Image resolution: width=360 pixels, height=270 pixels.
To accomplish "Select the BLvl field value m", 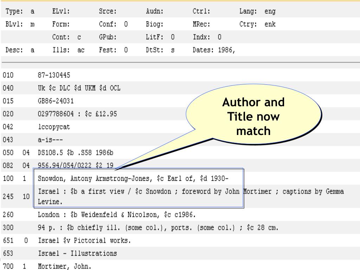I will point(32,24).
